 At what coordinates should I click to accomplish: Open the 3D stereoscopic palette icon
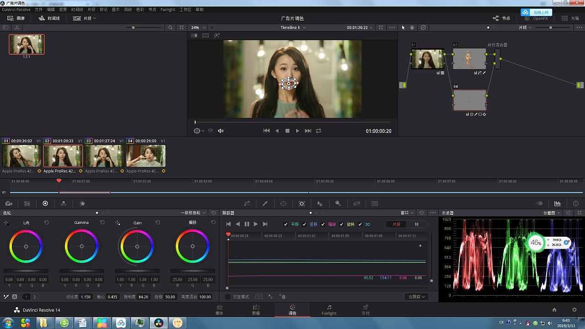point(375,203)
